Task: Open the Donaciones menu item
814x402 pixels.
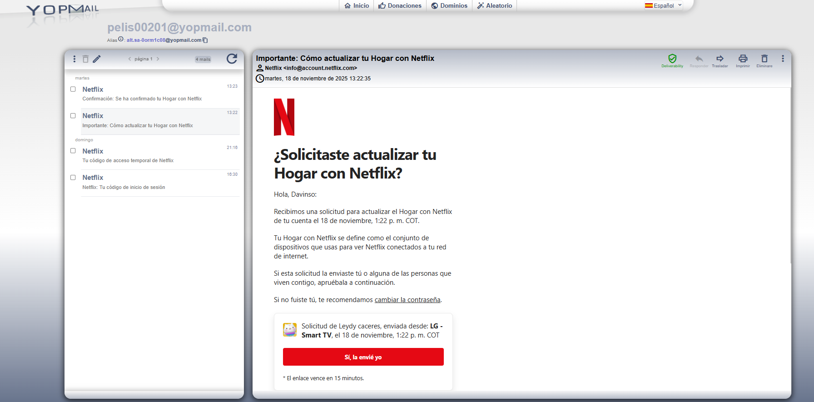Action: point(400,5)
